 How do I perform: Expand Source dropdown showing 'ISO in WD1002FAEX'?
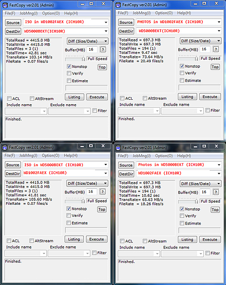point(106,22)
